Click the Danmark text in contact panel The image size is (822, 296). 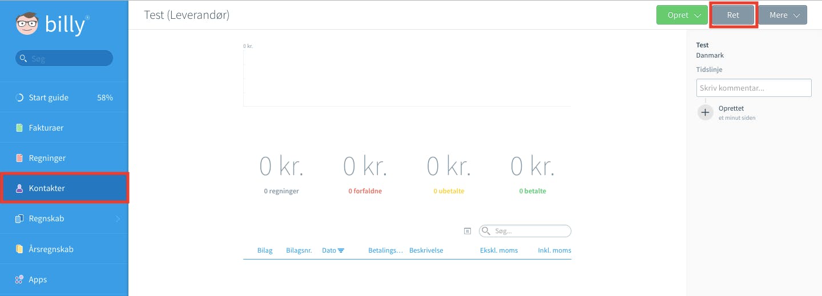pos(710,55)
